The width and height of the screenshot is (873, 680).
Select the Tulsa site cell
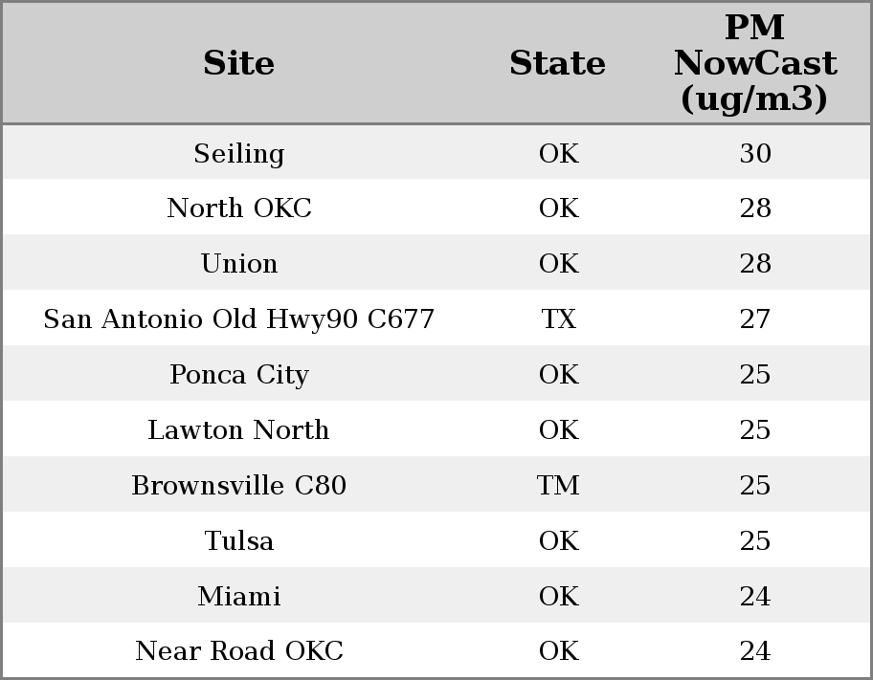[239, 541]
